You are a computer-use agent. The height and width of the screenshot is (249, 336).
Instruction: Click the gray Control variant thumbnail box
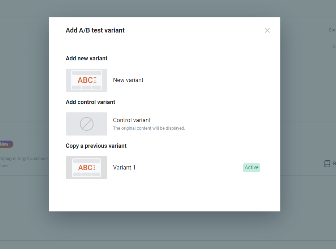click(x=86, y=124)
